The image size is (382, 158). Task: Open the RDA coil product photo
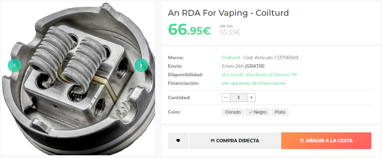coord(78,78)
